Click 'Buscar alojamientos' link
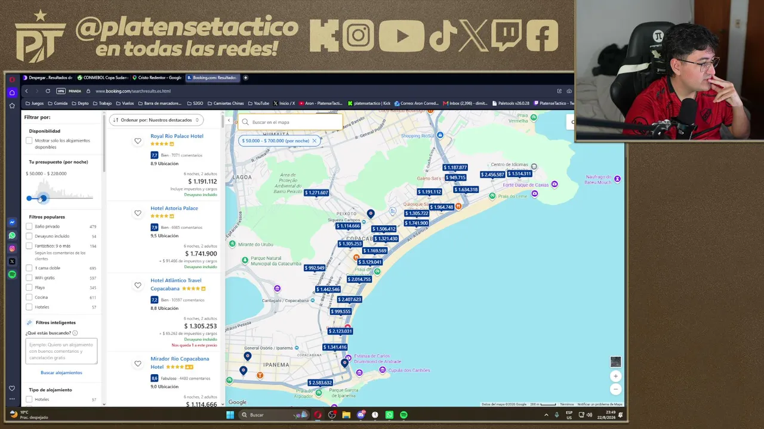This screenshot has width=764, height=429. tap(61, 372)
